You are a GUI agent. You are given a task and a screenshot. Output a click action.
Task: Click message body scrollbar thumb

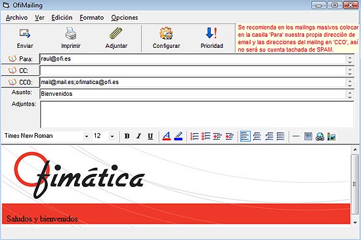[355, 184]
